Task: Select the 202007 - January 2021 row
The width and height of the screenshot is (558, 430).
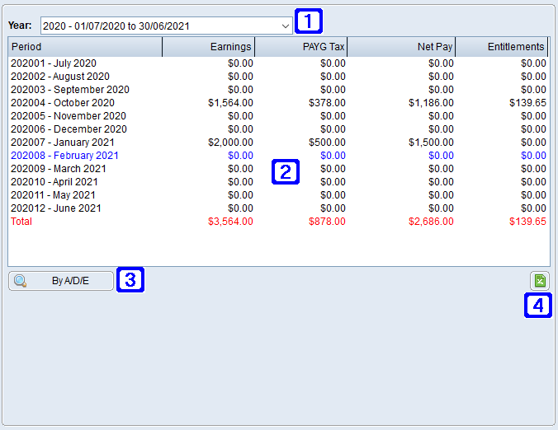Action: pyautogui.click(x=279, y=142)
